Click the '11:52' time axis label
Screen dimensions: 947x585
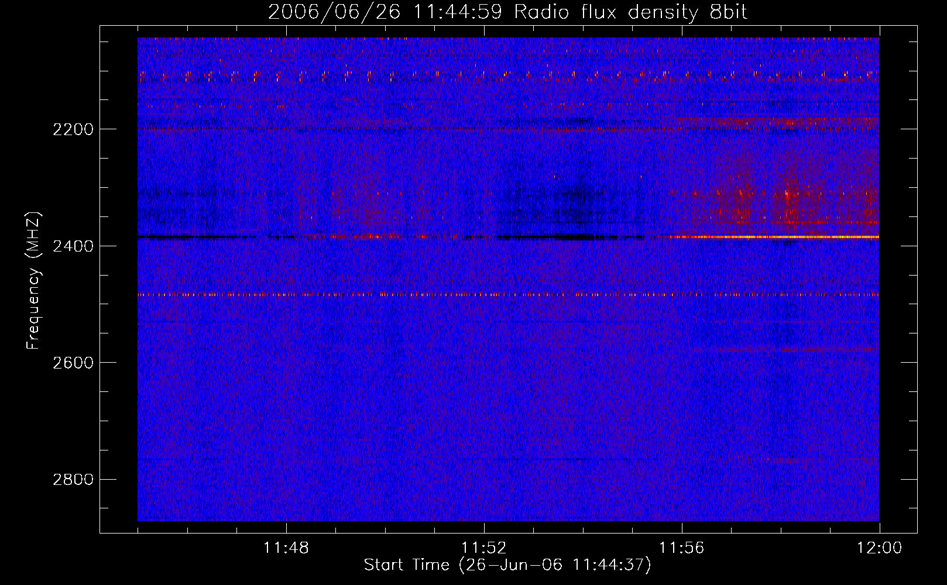pyautogui.click(x=484, y=548)
